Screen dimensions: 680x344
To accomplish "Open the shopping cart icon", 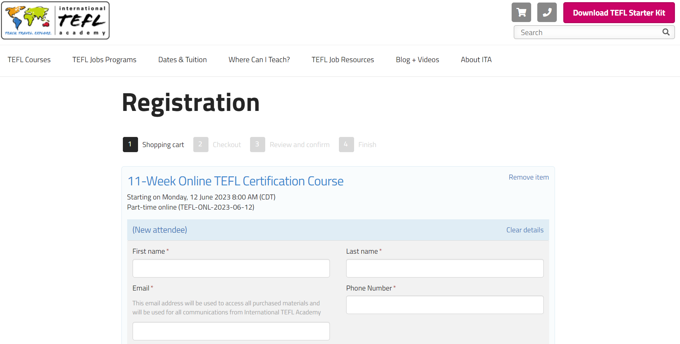I will pyautogui.click(x=521, y=13).
